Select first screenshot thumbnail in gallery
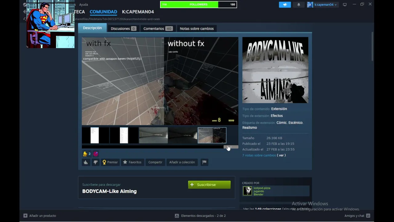Viewport: 394px width, 222px height. coord(95,135)
